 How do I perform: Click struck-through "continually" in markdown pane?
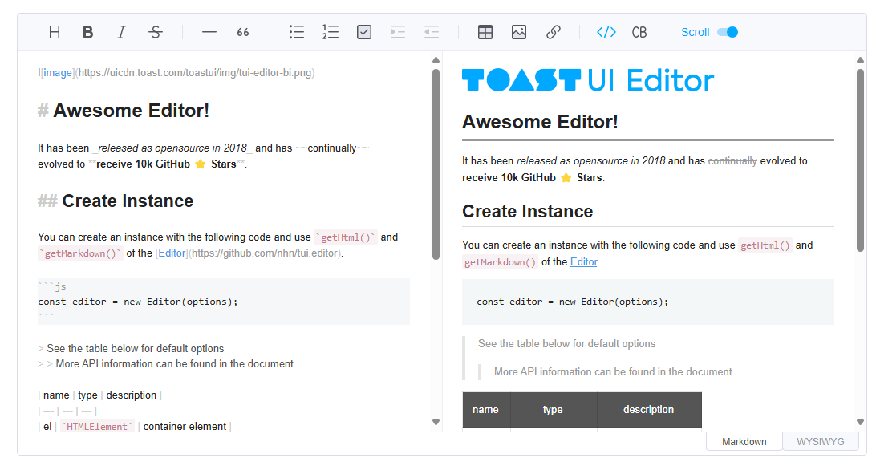(x=332, y=148)
